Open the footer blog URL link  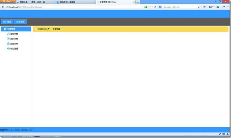(x=20, y=130)
